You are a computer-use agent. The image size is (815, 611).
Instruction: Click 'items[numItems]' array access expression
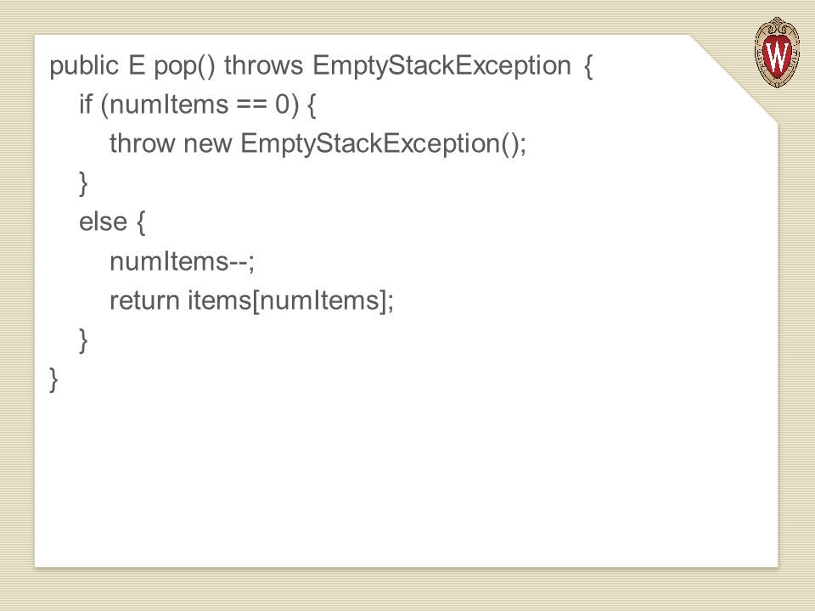point(287,300)
